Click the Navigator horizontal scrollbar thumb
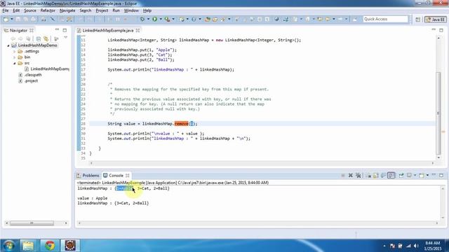 (x=32, y=223)
